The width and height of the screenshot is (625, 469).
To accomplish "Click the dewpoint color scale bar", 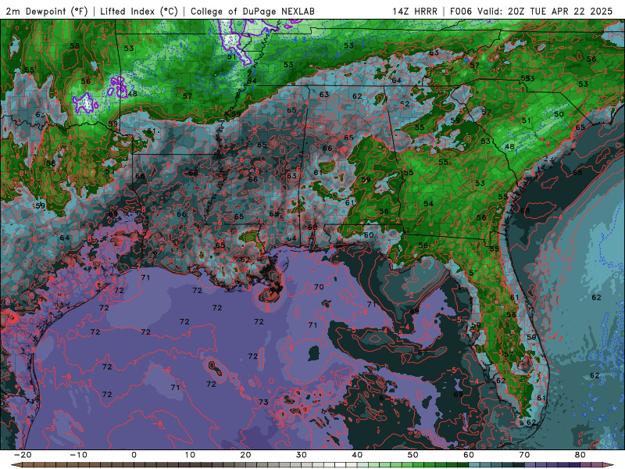I will (x=312, y=465).
